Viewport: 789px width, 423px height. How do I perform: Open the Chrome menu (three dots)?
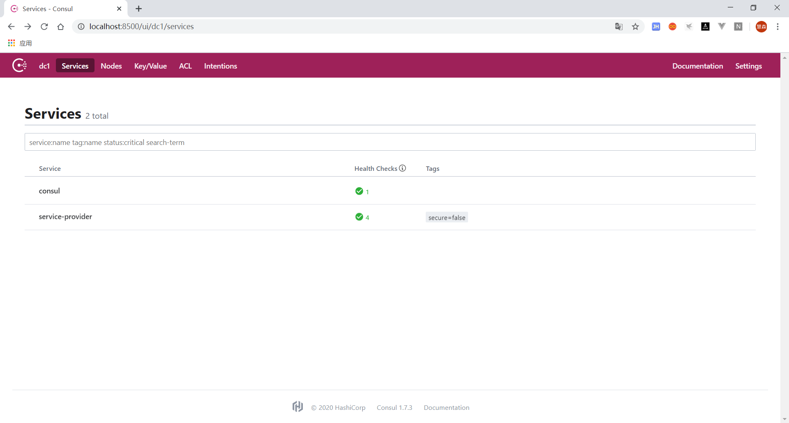coord(777,27)
